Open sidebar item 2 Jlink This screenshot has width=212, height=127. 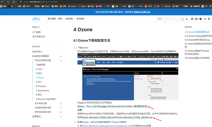point(39,69)
